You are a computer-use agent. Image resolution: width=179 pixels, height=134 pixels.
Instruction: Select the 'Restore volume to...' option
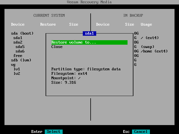89,42
